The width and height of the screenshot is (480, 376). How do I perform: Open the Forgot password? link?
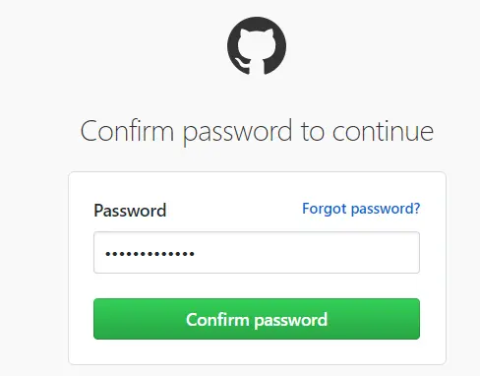(x=361, y=209)
